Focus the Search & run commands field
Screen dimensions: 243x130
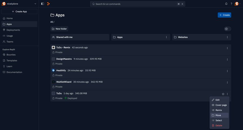coord(137,4)
